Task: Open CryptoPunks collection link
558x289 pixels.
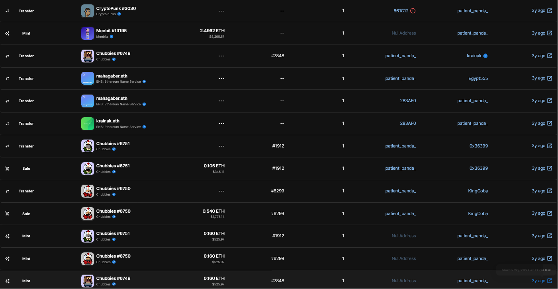Action: click(106, 14)
